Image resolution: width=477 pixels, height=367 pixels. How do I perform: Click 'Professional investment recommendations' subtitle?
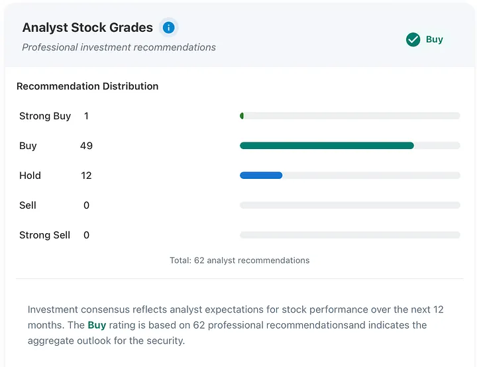pyautogui.click(x=119, y=47)
